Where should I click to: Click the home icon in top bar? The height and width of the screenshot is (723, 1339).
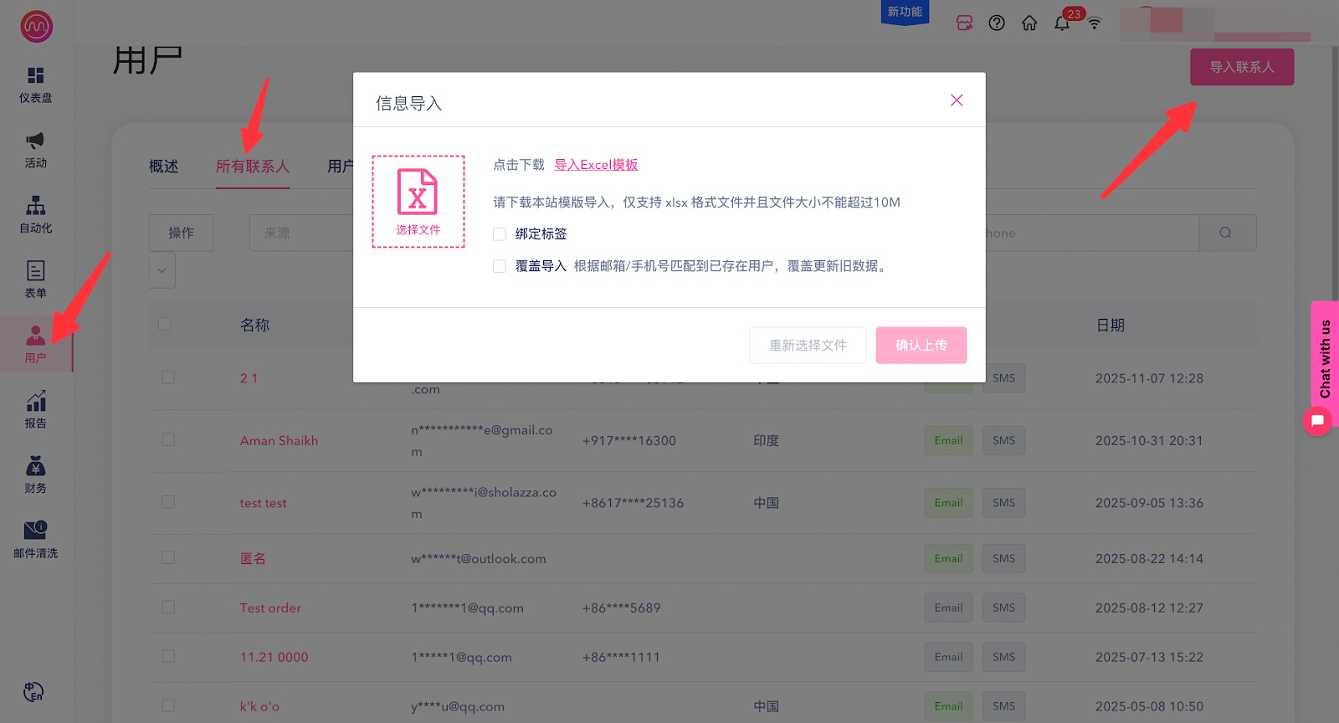pyautogui.click(x=1029, y=23)
